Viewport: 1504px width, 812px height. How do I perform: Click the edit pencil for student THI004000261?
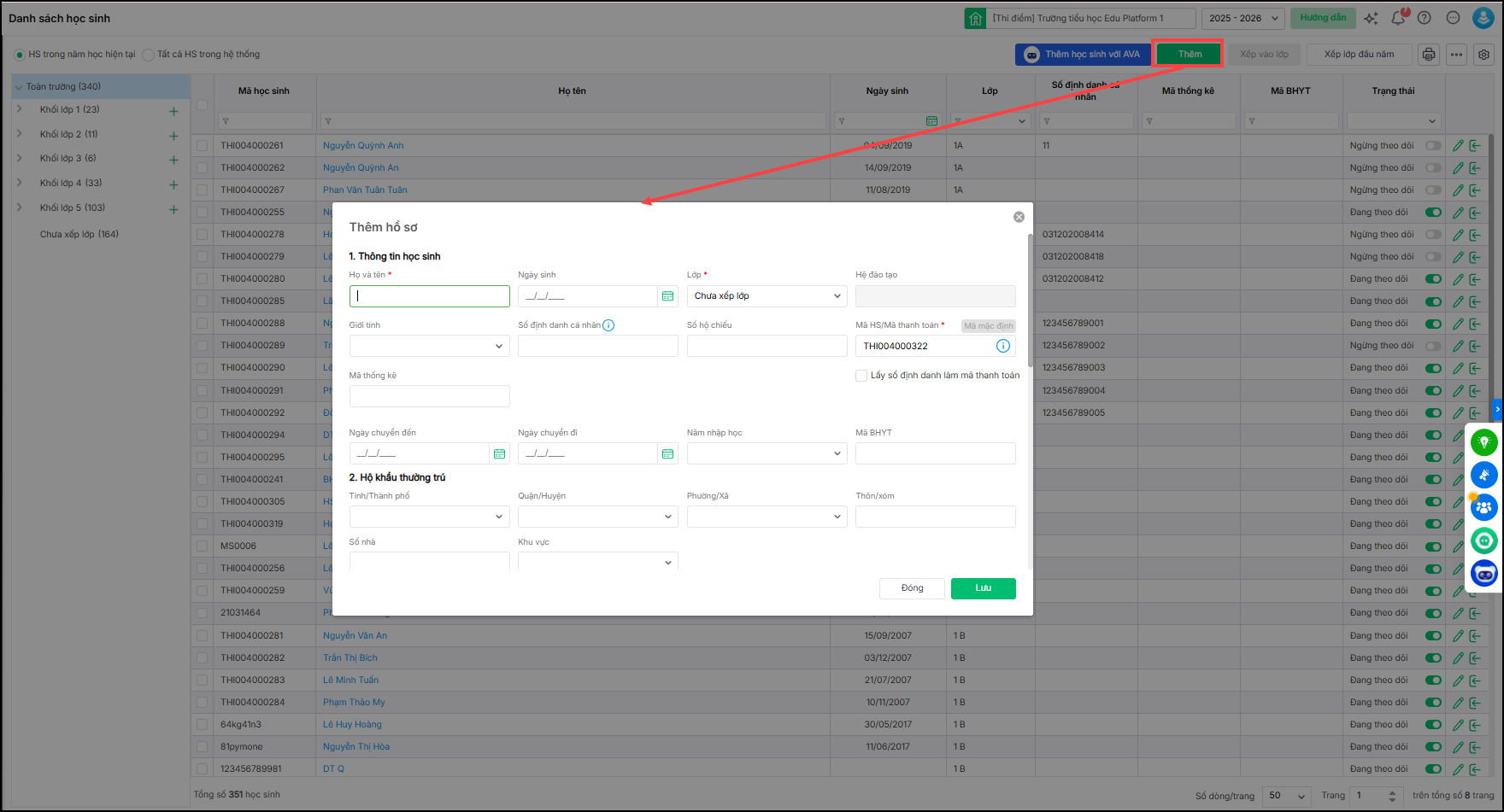[1458, 146]
